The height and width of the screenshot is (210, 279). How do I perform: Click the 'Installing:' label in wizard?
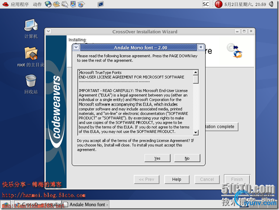[x=78, y=40]
